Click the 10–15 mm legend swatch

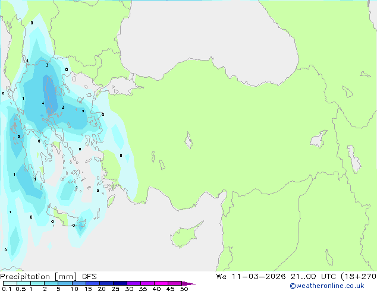(79, 283)
